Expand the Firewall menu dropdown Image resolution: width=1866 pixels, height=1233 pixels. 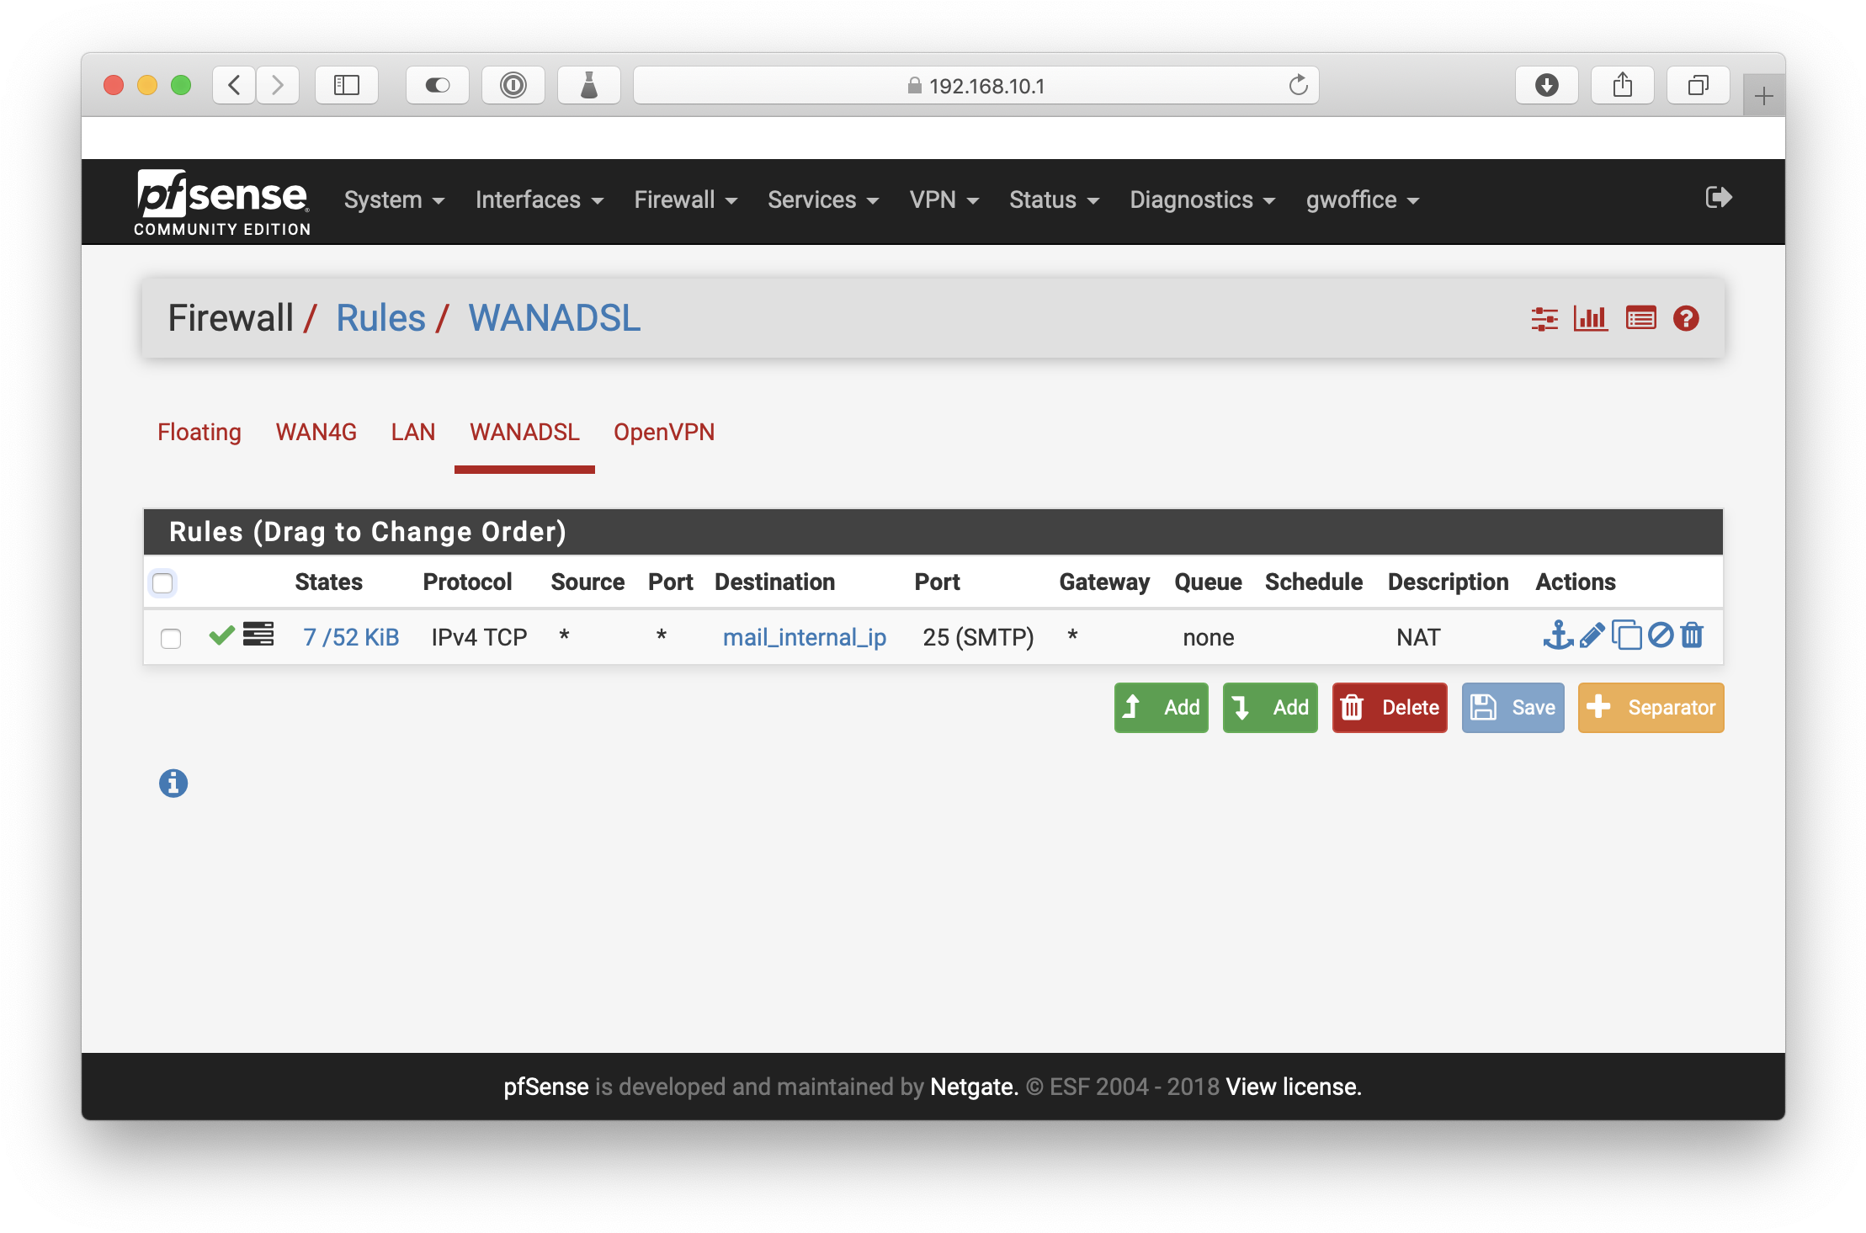685,200
